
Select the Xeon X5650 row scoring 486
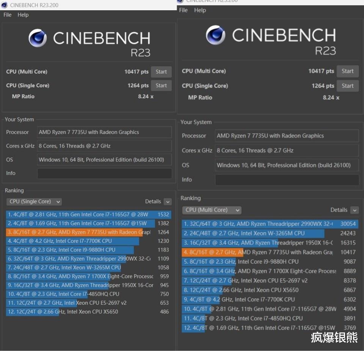point(89,312)
